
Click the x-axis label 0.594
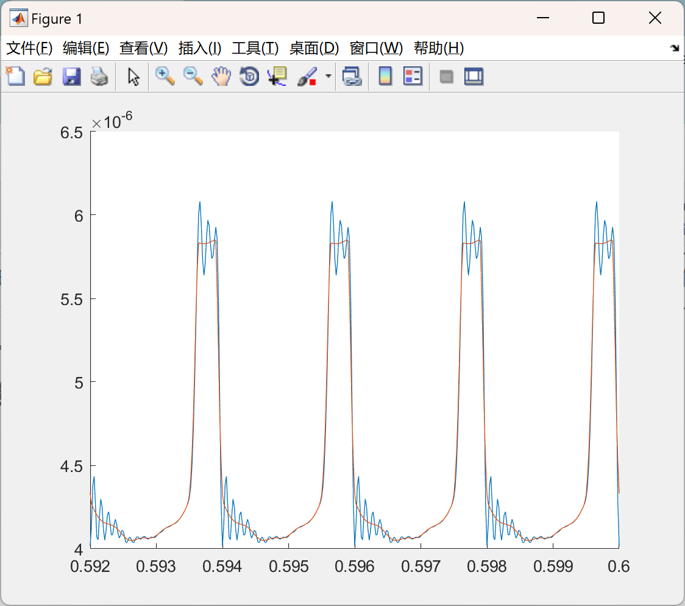pos(222,566)
